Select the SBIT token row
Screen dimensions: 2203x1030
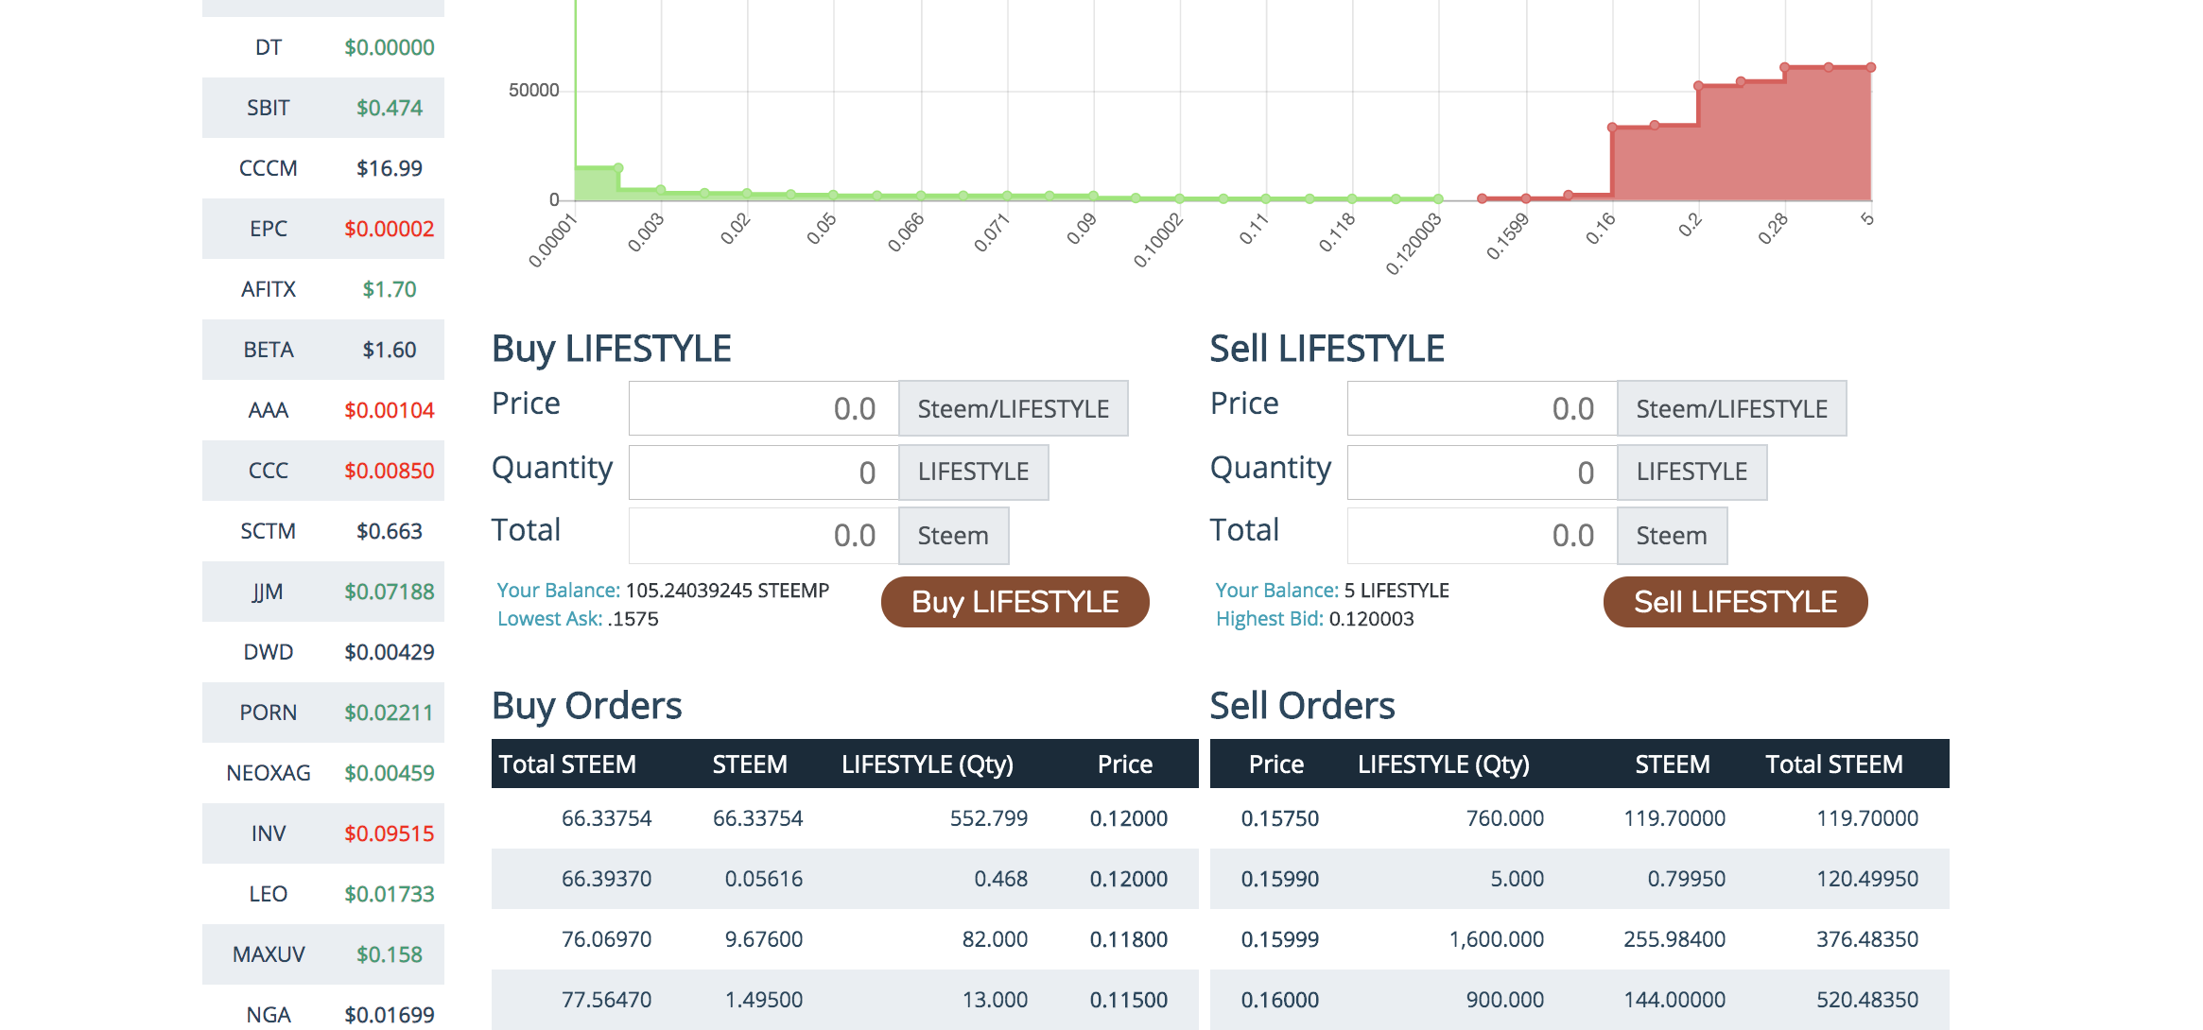323,108
